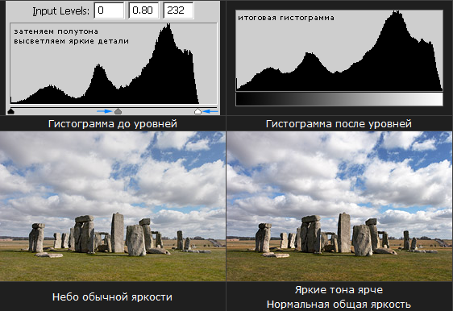The image size is (453, 311).
Task: Click the caption 'Небо обычной яркости'
Action: [x=112, y=296]
